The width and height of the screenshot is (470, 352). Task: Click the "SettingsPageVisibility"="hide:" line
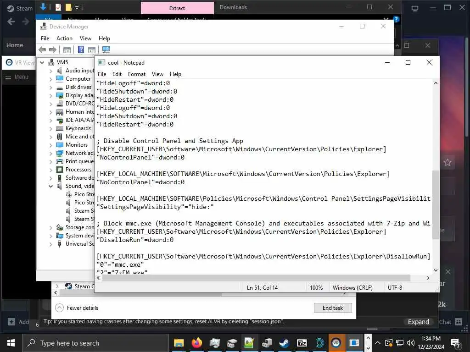click(155, 207)
